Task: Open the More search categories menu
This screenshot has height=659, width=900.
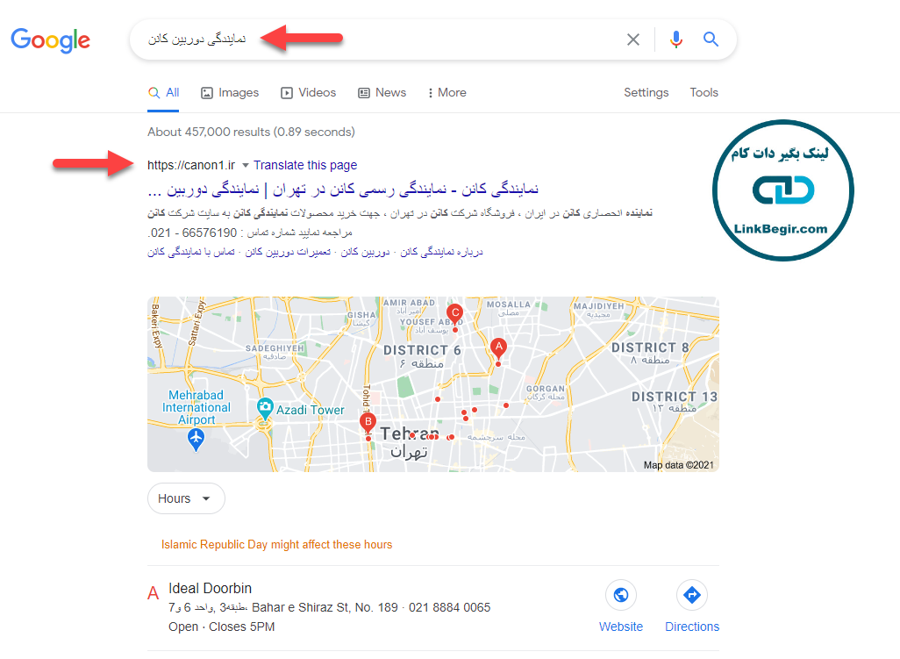Action: (446, 92)
